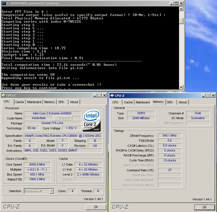
Task: Close the right CPU-Z window
Action: tap(213, 96)
